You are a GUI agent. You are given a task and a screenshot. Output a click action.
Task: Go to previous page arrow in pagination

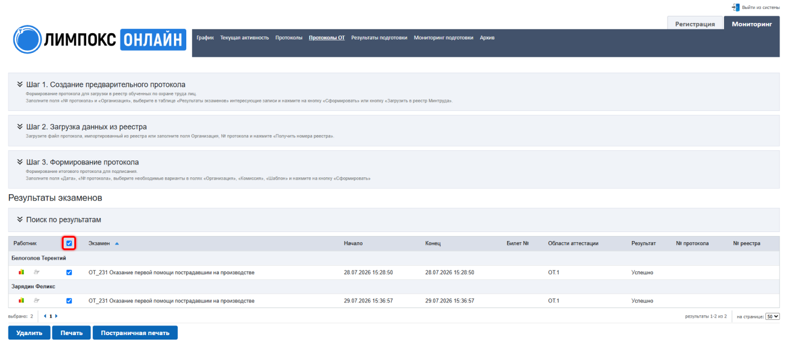click(45, 317)
